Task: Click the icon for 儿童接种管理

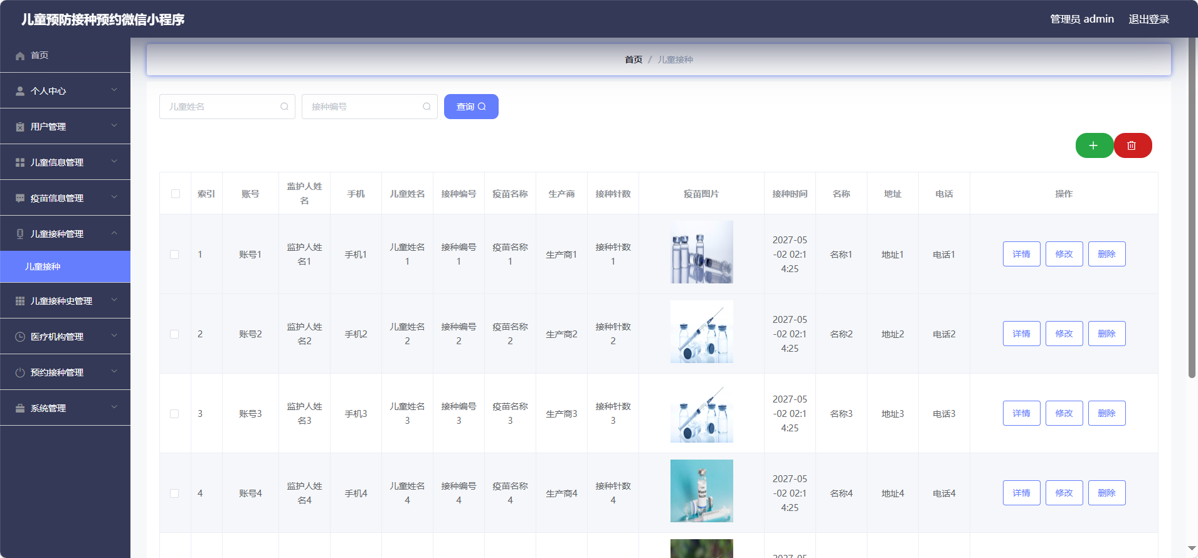Action: click(20, 234)
